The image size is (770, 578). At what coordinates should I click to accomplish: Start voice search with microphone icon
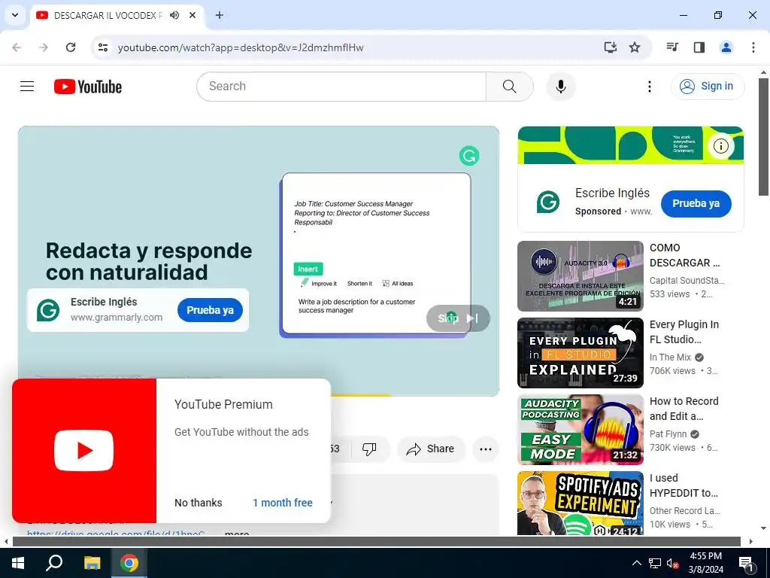[x=560, y=87]
